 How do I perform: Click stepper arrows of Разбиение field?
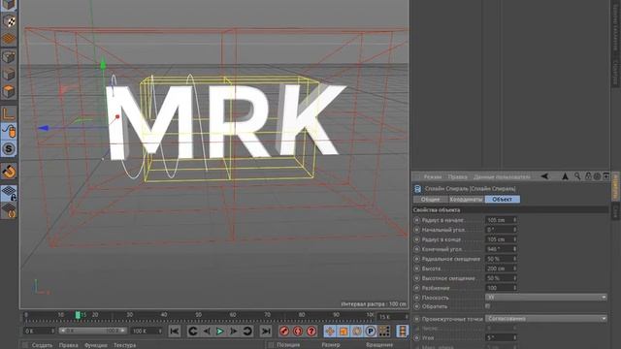click(x=514, y=288)
